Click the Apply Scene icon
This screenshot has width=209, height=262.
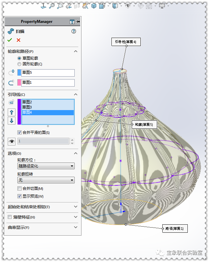coord(149,6)
